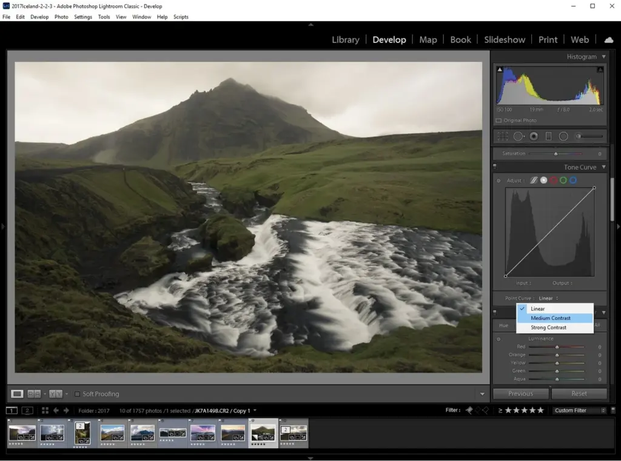621x461 pixels.
Task: Click the Reset button
Action: coord(579,393)
